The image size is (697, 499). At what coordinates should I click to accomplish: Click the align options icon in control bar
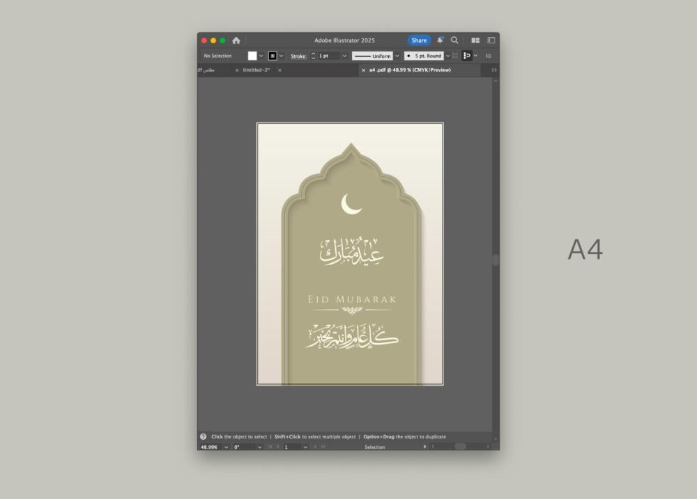coord(467,56)
